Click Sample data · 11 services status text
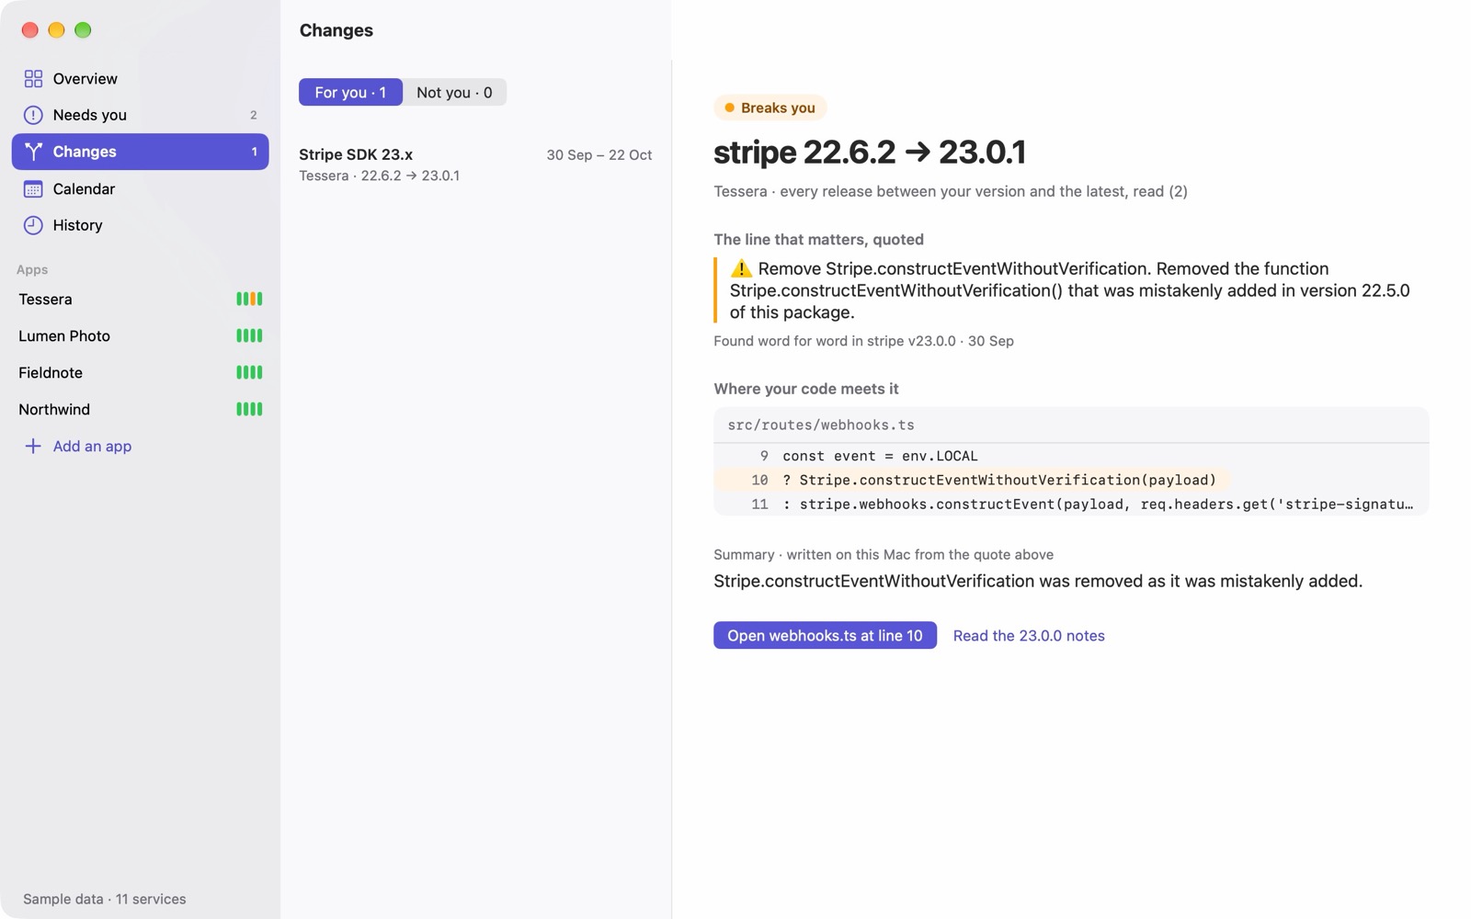Viewport: 1471px width, 919px height. 105,899
